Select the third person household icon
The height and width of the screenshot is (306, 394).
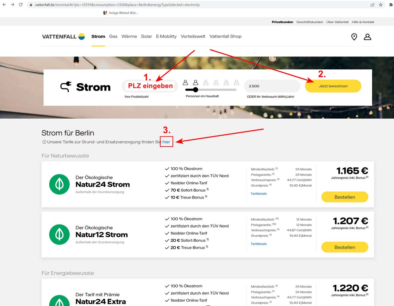206,82
